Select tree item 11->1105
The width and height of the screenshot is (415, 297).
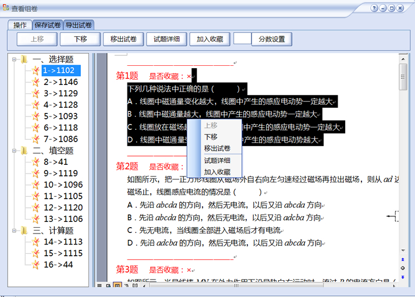point(63,196)
